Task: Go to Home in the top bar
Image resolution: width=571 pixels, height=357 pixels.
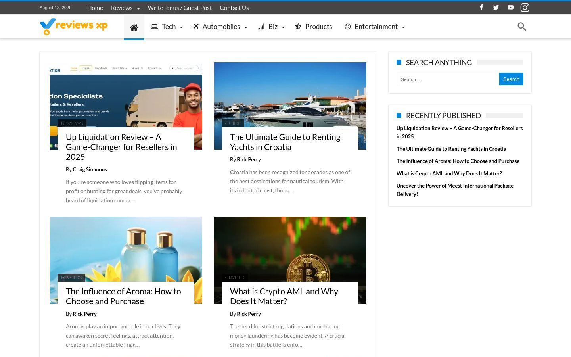Action: click(95, 8)
